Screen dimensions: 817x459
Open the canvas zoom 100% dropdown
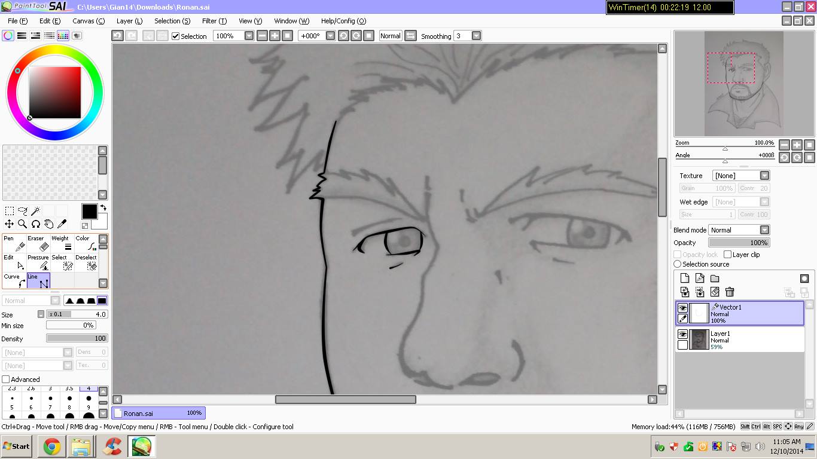tap(249, 36)
